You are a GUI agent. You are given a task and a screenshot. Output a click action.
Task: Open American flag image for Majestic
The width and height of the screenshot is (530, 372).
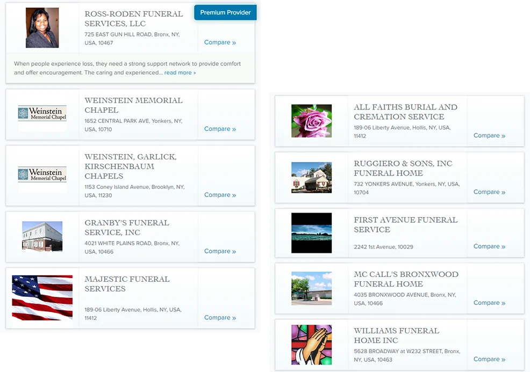[x=42, y=298]
